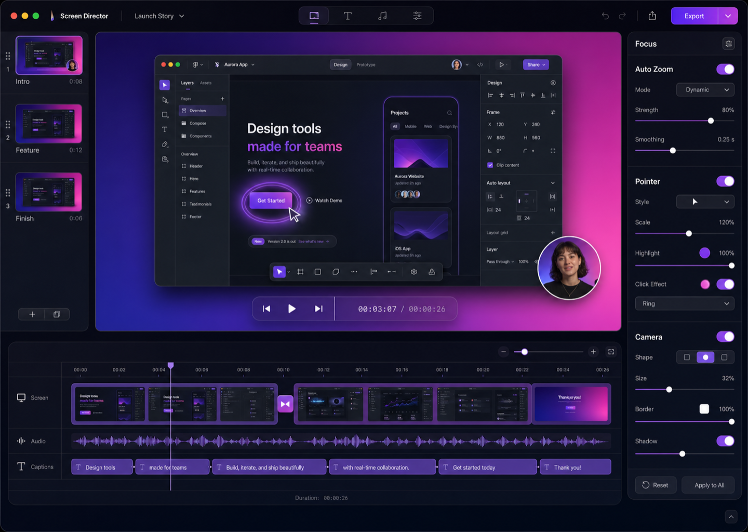Viewport: 748px width, 532px height.
Task: Select the 'Get started today' caption clip
Action: [488, 467]
